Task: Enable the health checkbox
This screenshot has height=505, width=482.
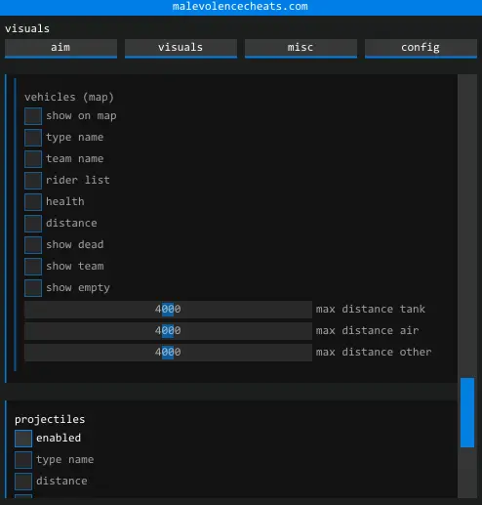Action: (x=33, y=202)
